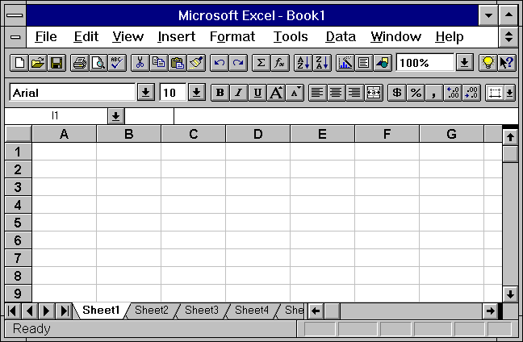Go to last sheet tab button
The height and width of the screenshot is (342, 523).
tap(64, 311)
